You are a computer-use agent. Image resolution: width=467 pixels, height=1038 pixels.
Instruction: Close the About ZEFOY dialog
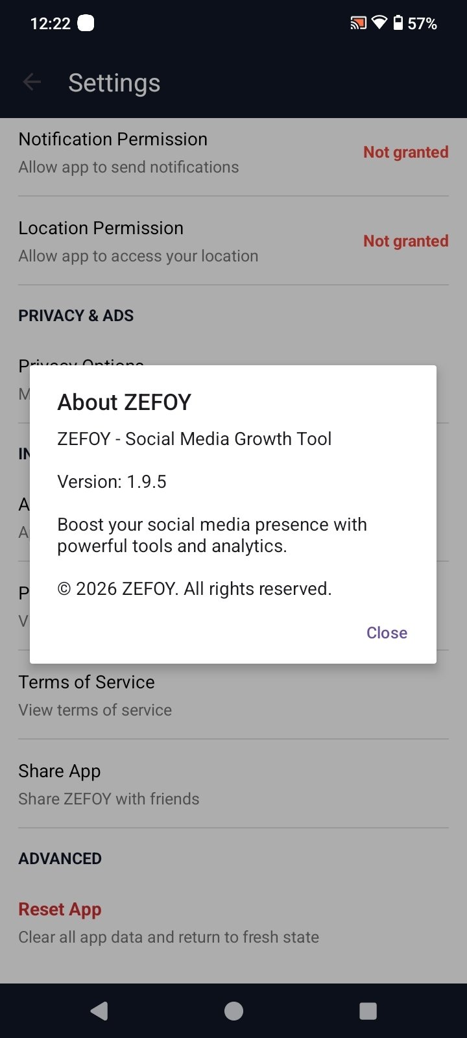pos(387,633)
